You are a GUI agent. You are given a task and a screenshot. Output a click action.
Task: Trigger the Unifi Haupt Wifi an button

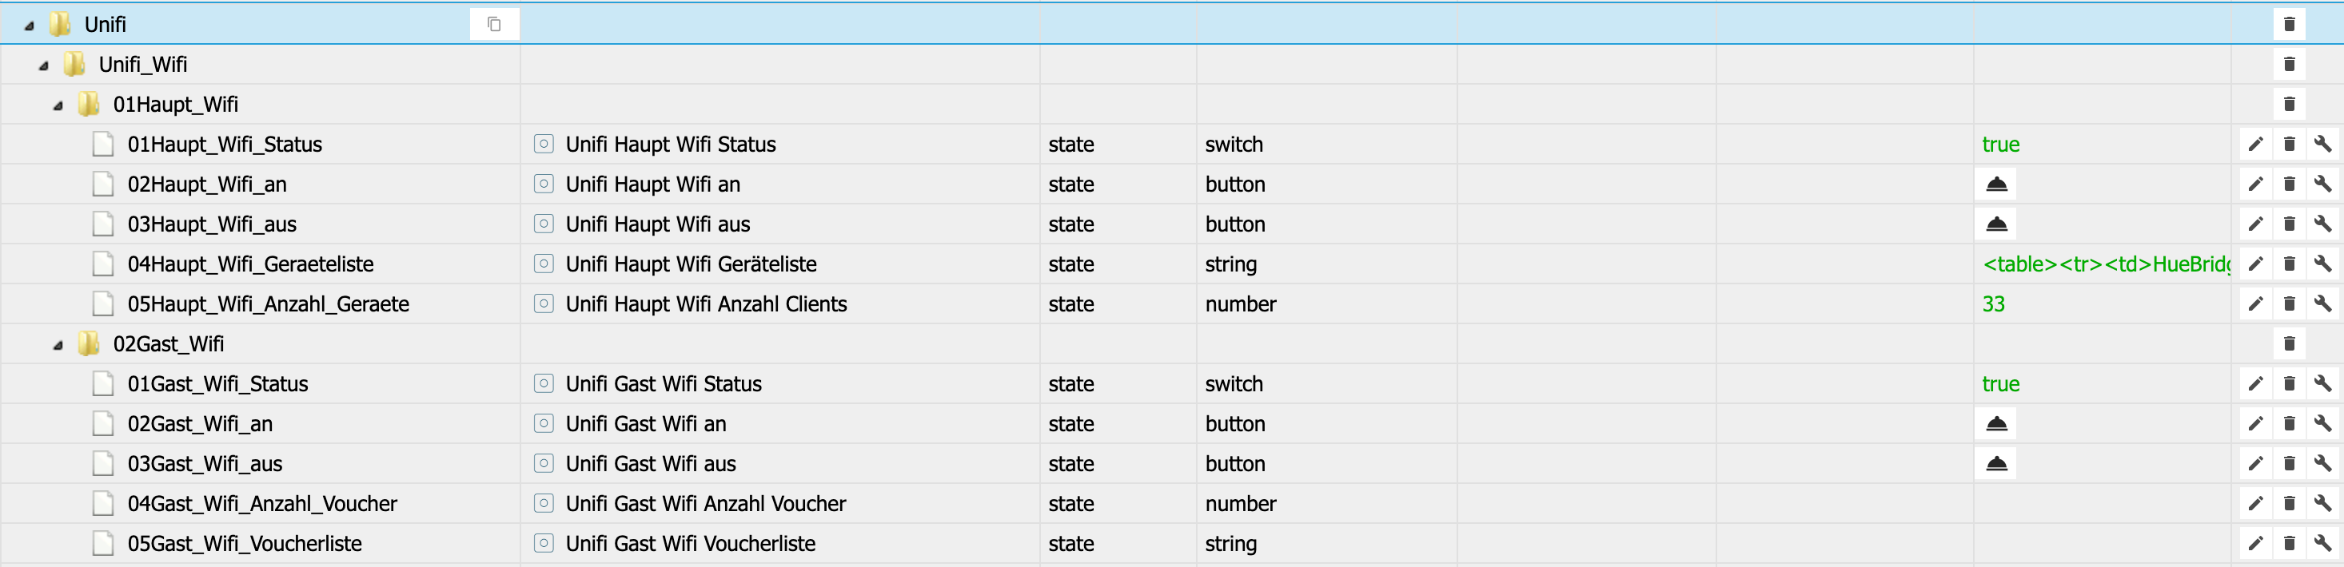[x=1996, y=184]
